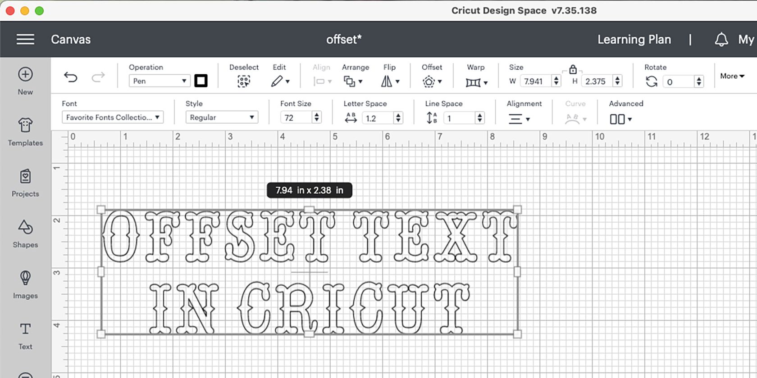
Task: Undo the last action
Action: pos(71,77)
